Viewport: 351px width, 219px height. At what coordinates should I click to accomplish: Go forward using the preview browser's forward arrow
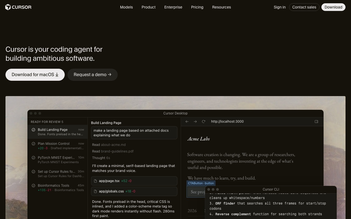click(195, 122)
